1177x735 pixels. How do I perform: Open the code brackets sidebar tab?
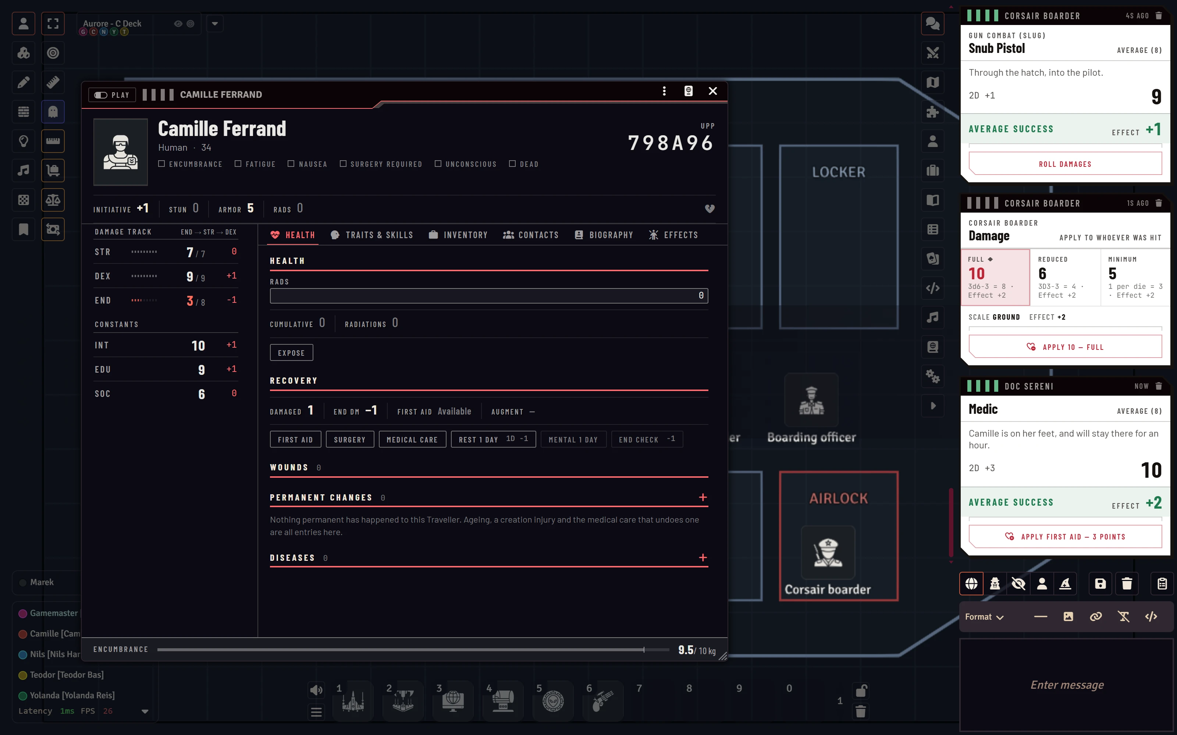pos(932,288)
